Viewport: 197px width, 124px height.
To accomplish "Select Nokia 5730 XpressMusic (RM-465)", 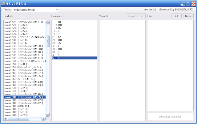I will point(25,94).
